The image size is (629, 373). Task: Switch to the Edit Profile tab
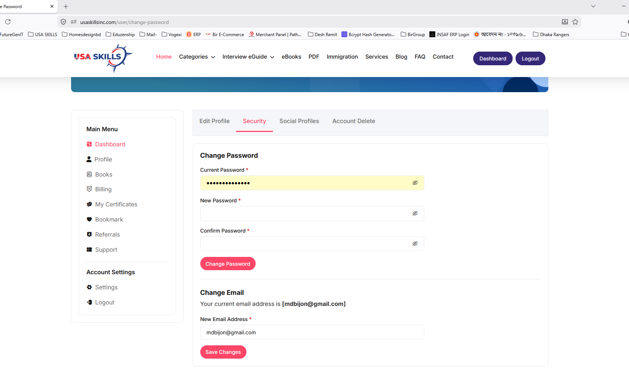(x=214, y=121)
